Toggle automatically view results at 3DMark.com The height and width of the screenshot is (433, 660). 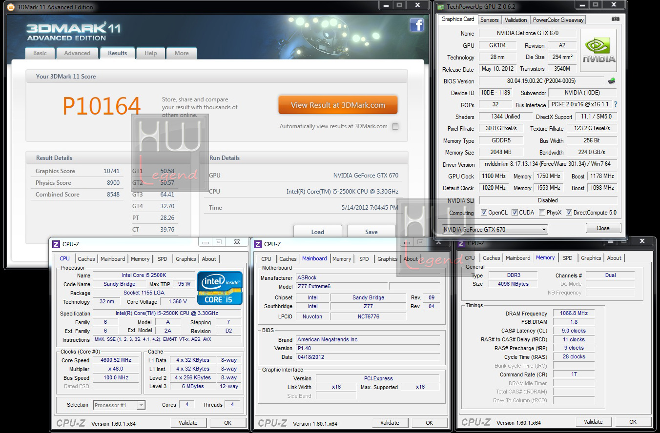395,126
